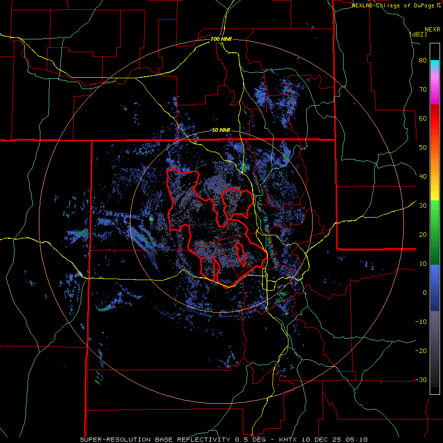
Task: Click the 60 value on the dBZ scale
Action: 423,118
